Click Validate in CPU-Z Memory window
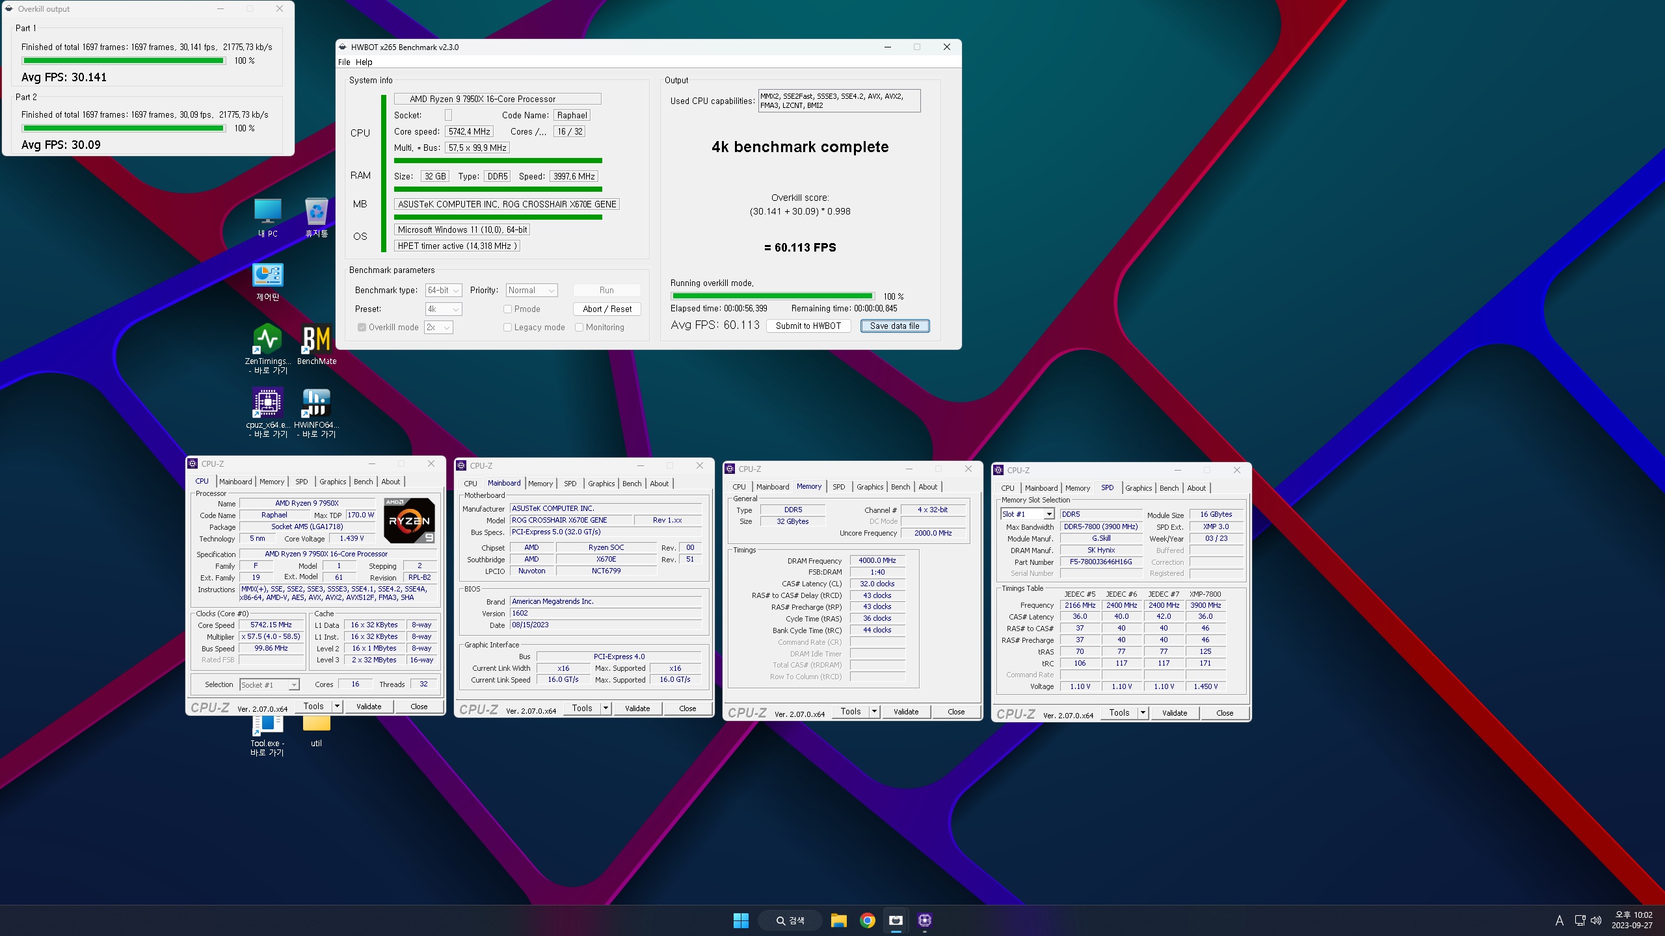Screen dimensions: 1665x936 coord(906,712)
